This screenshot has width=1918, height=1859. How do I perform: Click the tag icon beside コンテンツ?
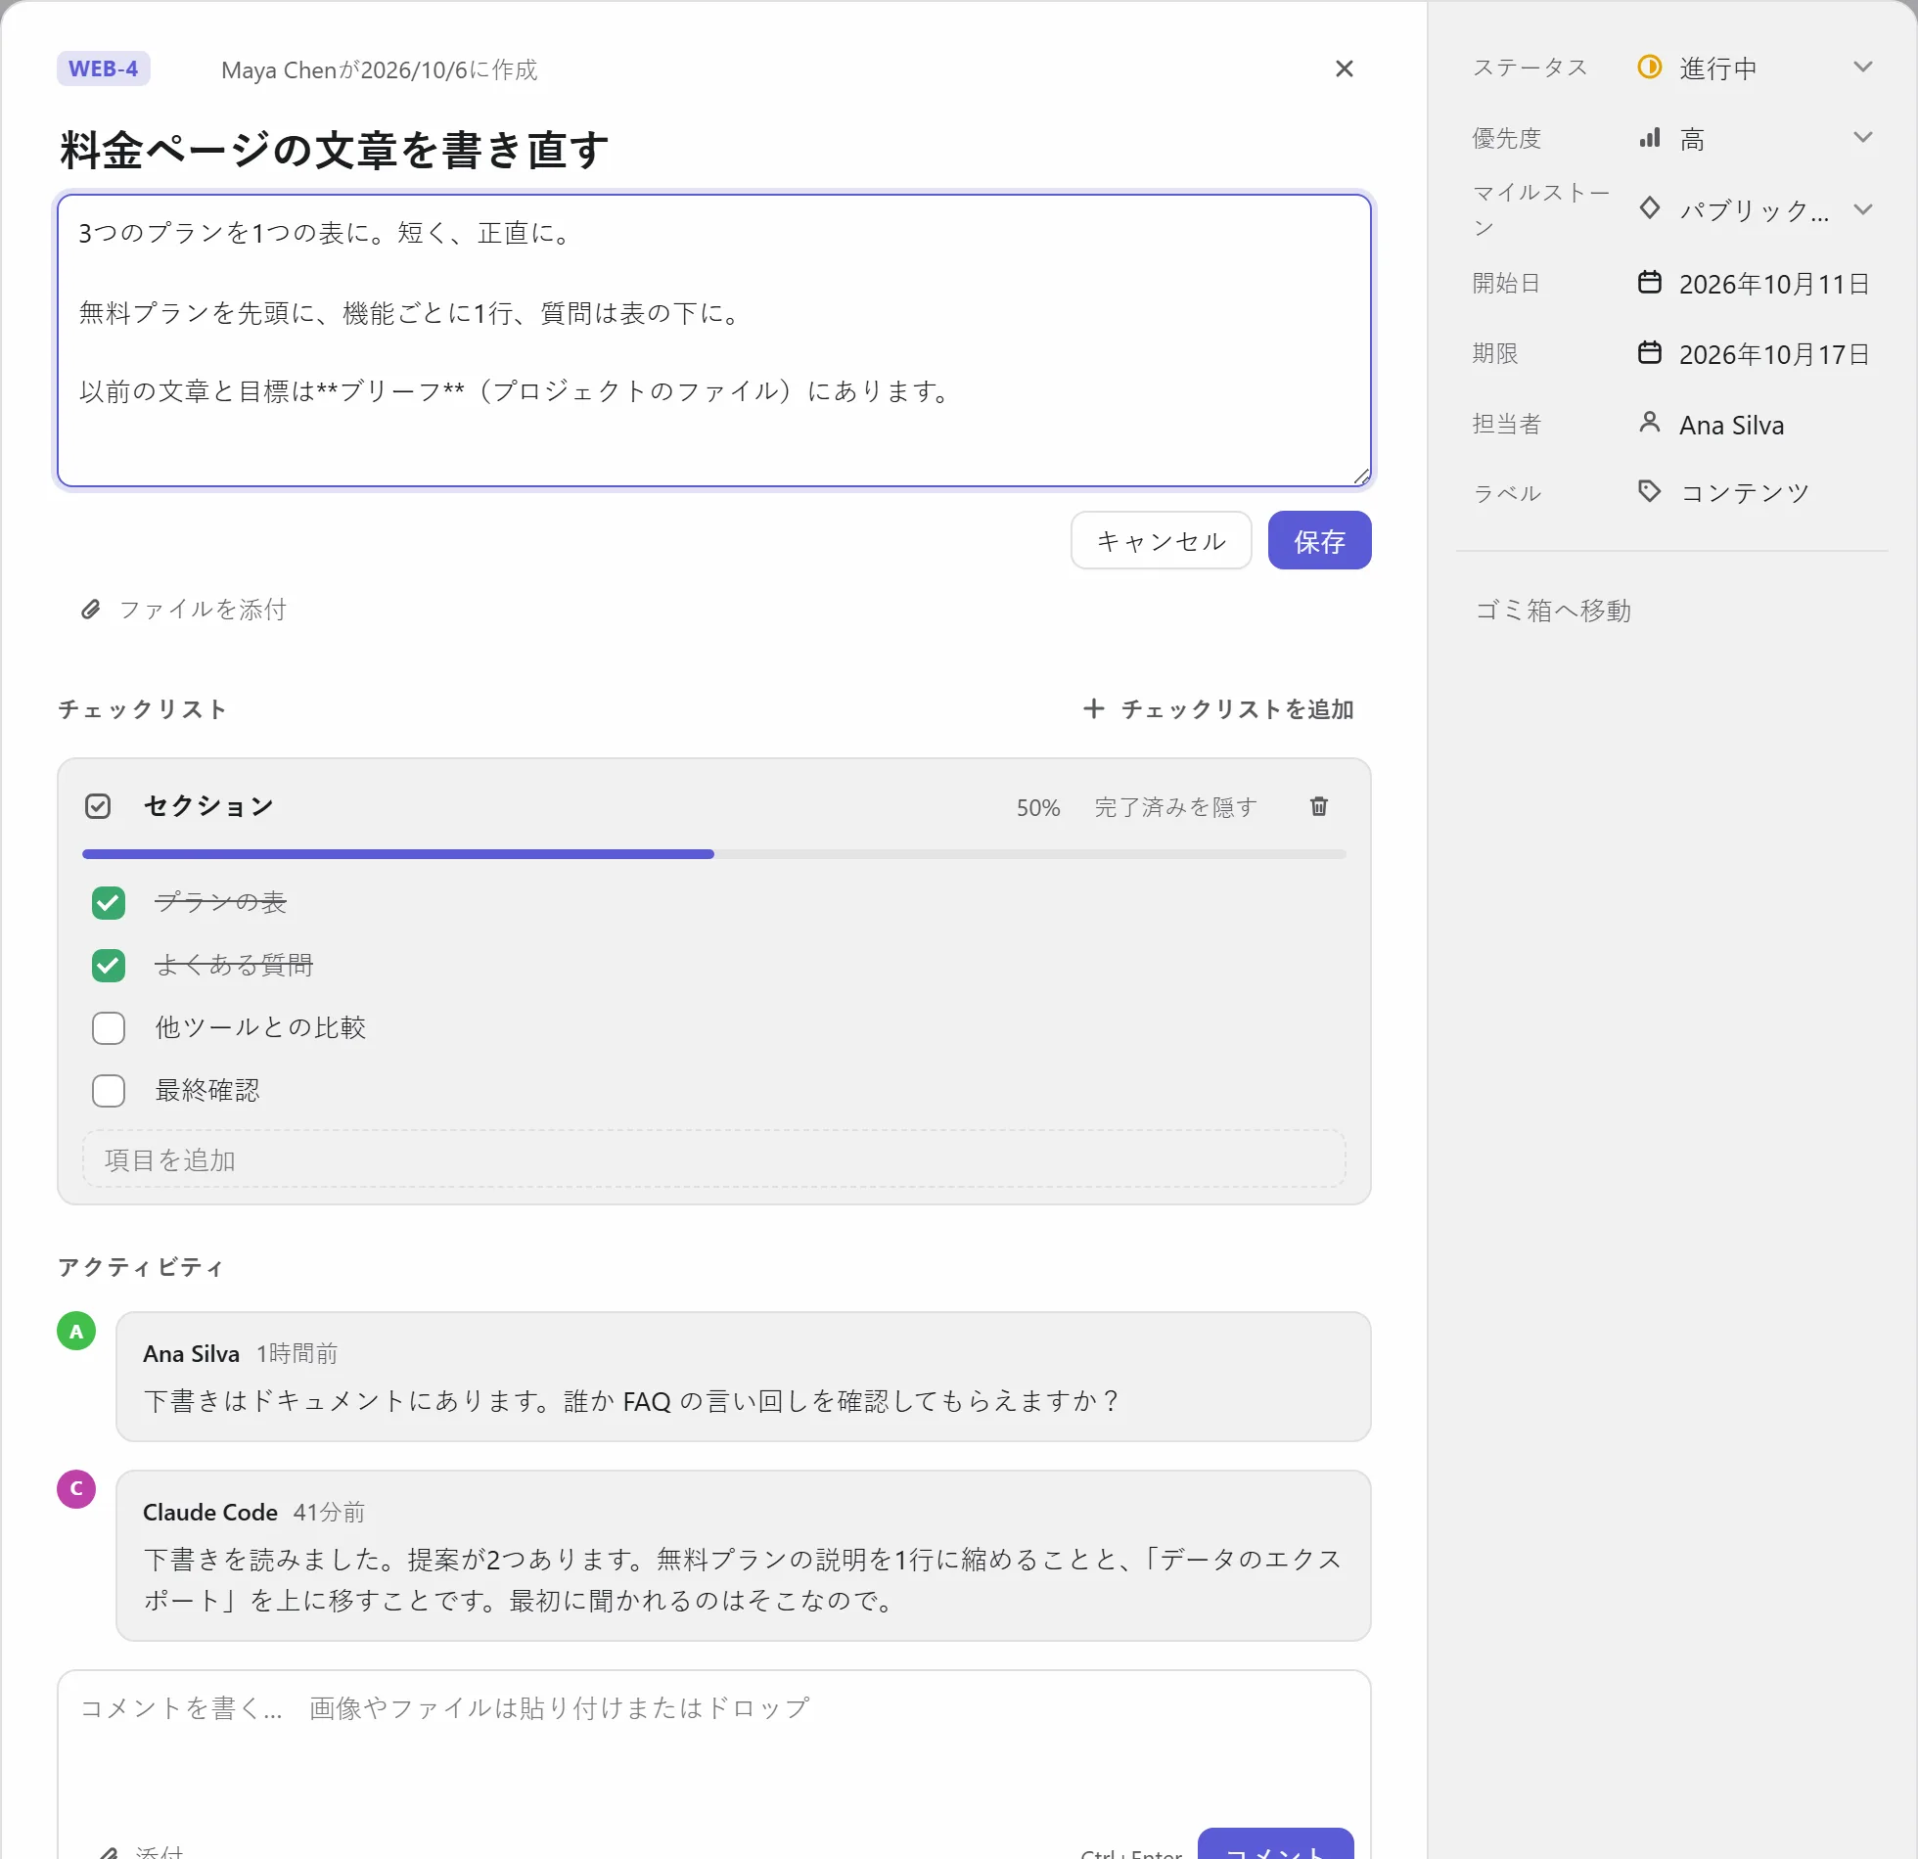click(x=1649, y=491)
